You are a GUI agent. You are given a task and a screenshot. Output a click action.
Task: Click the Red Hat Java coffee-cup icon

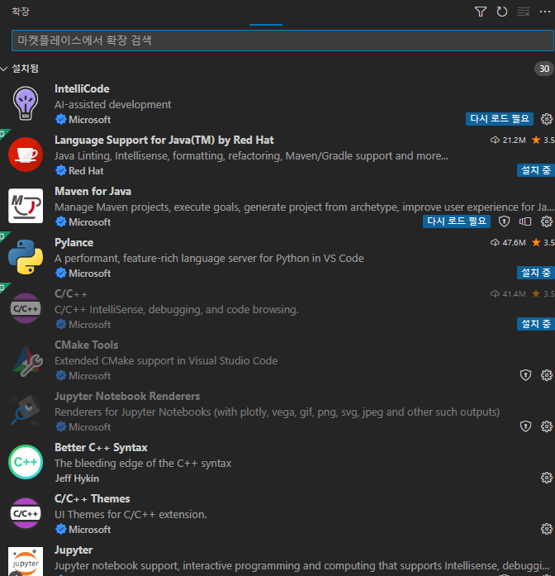pos(26,155)
